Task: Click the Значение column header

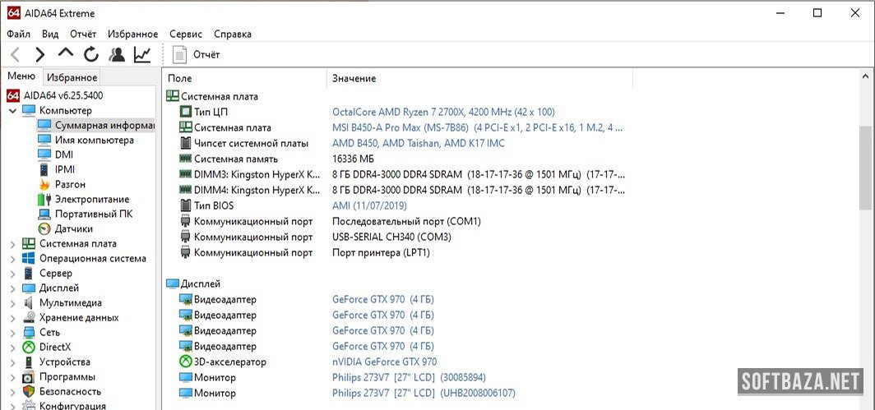Action: pyautogui.click(x=354, y=78)
